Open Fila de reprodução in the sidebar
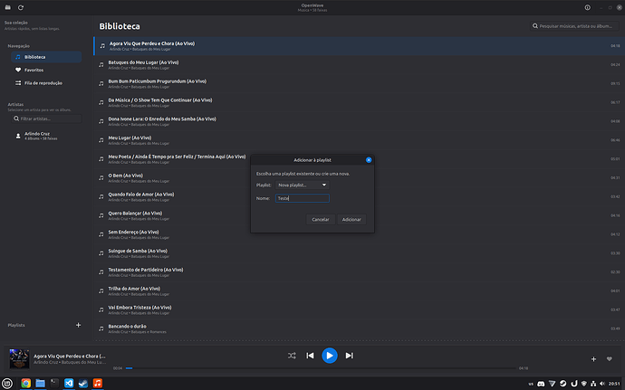The height and width of the screenshot is (390, 625). pos(46,83)
